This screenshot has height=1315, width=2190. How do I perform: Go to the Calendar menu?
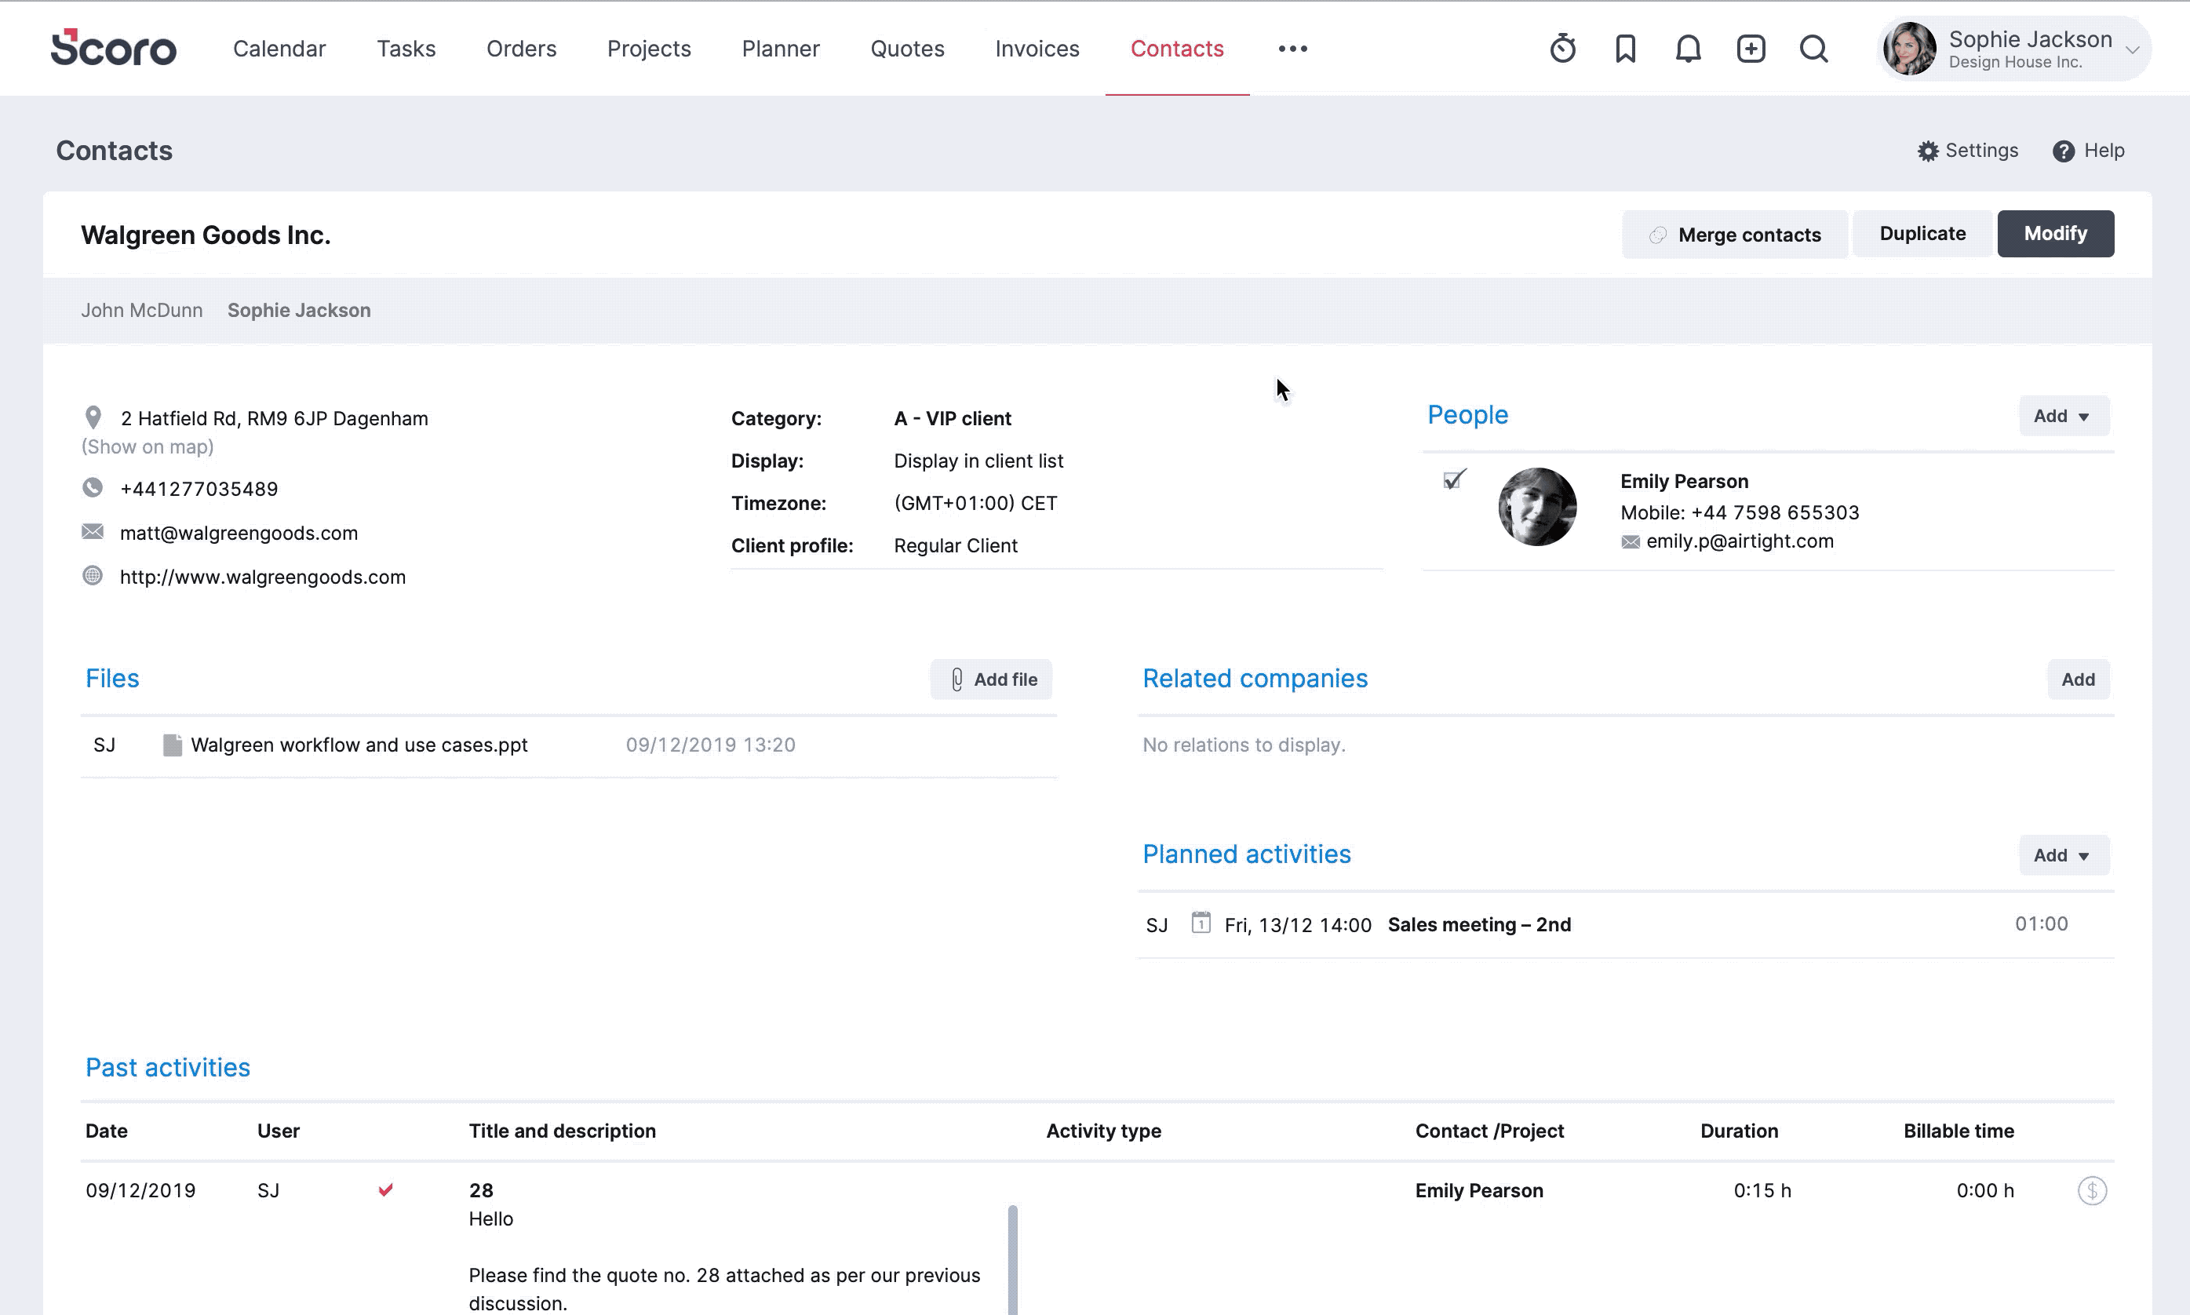coord(279,49)
